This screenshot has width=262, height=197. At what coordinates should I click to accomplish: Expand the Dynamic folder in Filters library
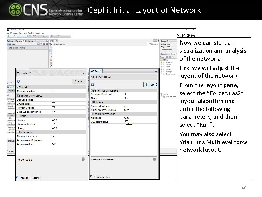[162, 65]
